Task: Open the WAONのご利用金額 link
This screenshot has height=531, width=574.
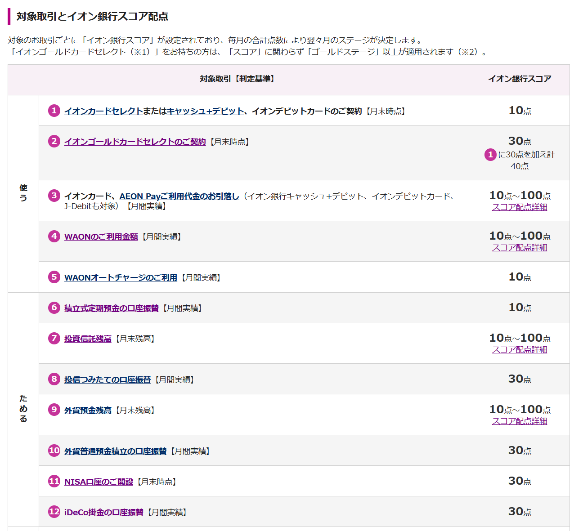Action: tap(101, 236)
